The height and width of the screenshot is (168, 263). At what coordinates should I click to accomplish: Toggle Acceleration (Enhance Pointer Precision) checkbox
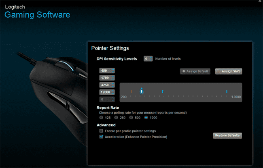coord(101,137)
